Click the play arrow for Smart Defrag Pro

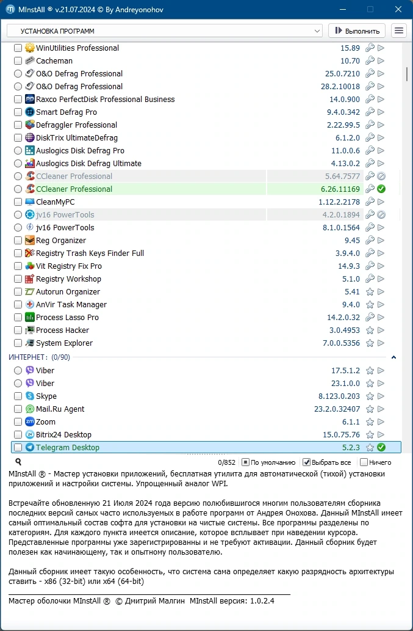pos(381,112)
